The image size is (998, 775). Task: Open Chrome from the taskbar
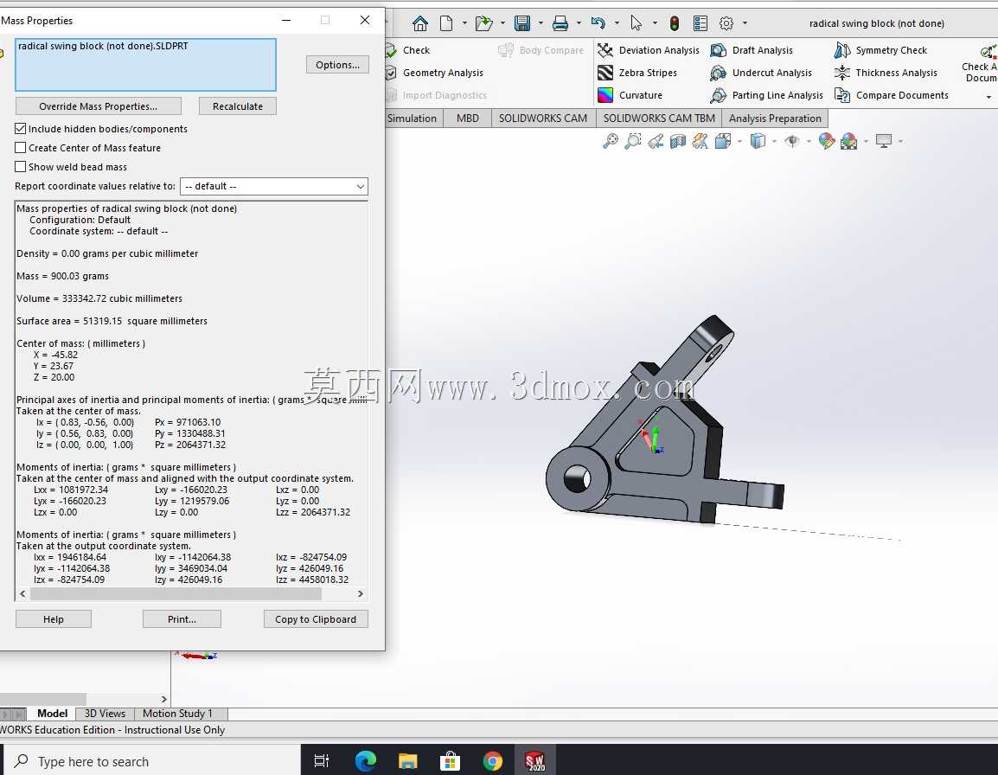(x=493, y=760)
